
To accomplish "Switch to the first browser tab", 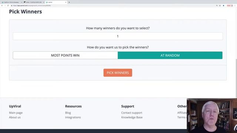I will point(11,2).
